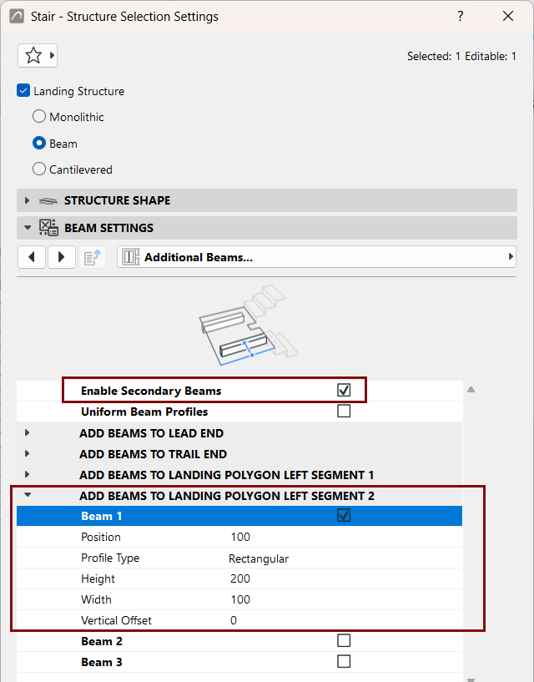Click the Height parameter label

(x=98, y=579)
